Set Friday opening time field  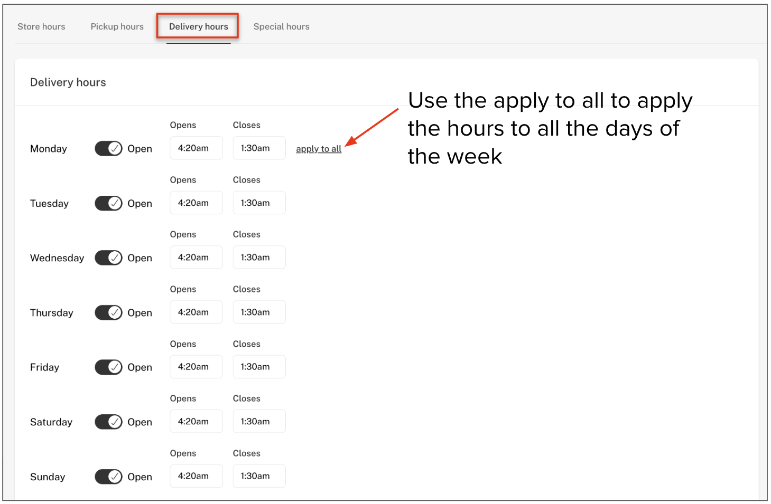[x=196, y=366]
